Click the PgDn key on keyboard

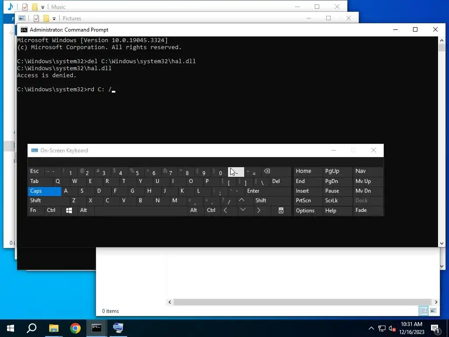click(337, 181)
